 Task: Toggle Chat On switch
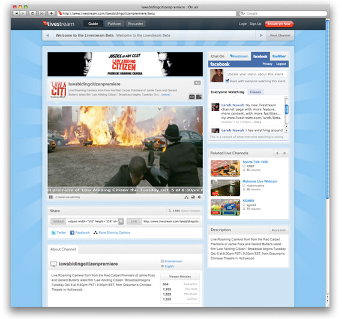(217, 56)
